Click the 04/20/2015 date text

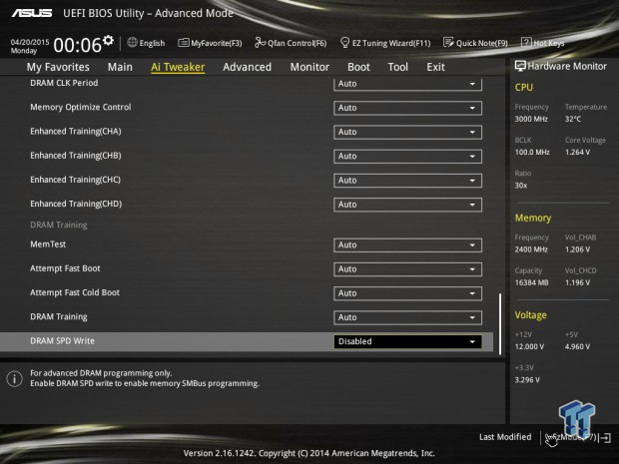tap(30, 42)
